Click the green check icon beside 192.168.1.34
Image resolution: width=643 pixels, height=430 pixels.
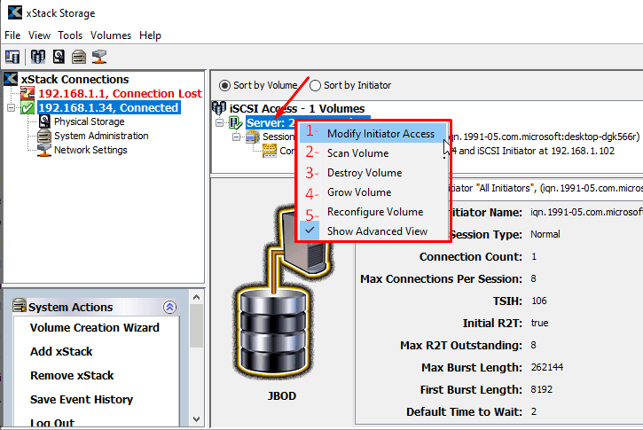pos(27,108)
